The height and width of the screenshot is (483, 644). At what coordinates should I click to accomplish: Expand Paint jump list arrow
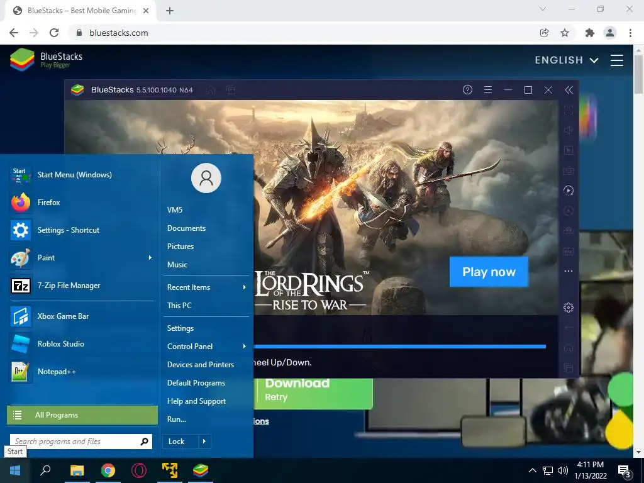pos(150,257)
